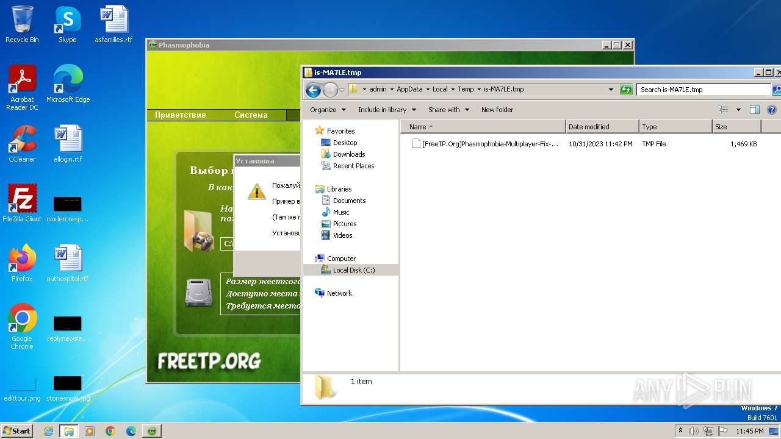This screenshot has height=439, width=781.
Task: Open Acrobat Reader DC desktop shortcut
Action: tap(22, 88)
